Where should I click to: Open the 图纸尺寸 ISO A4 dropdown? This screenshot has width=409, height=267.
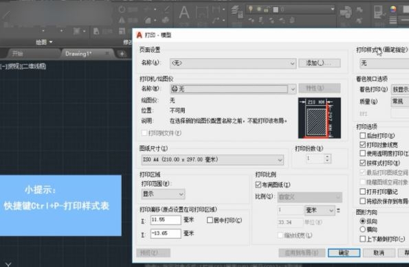pos(212,159)
